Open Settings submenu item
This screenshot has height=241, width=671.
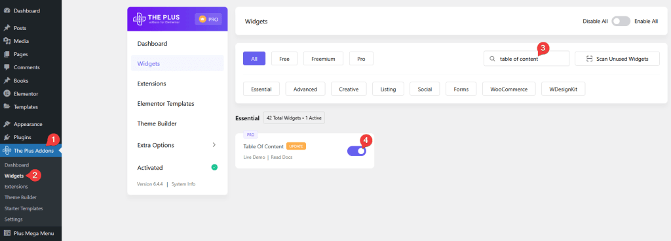coord(14,219)
